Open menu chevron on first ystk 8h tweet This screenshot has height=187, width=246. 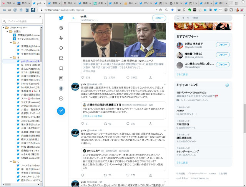click(165, 84)
